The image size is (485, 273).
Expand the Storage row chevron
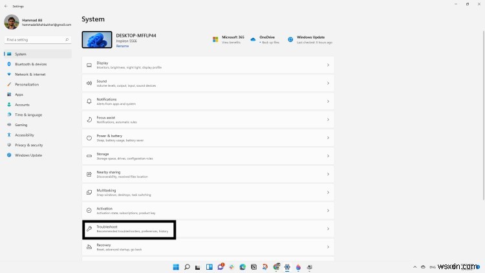click(x=328, y=156)
